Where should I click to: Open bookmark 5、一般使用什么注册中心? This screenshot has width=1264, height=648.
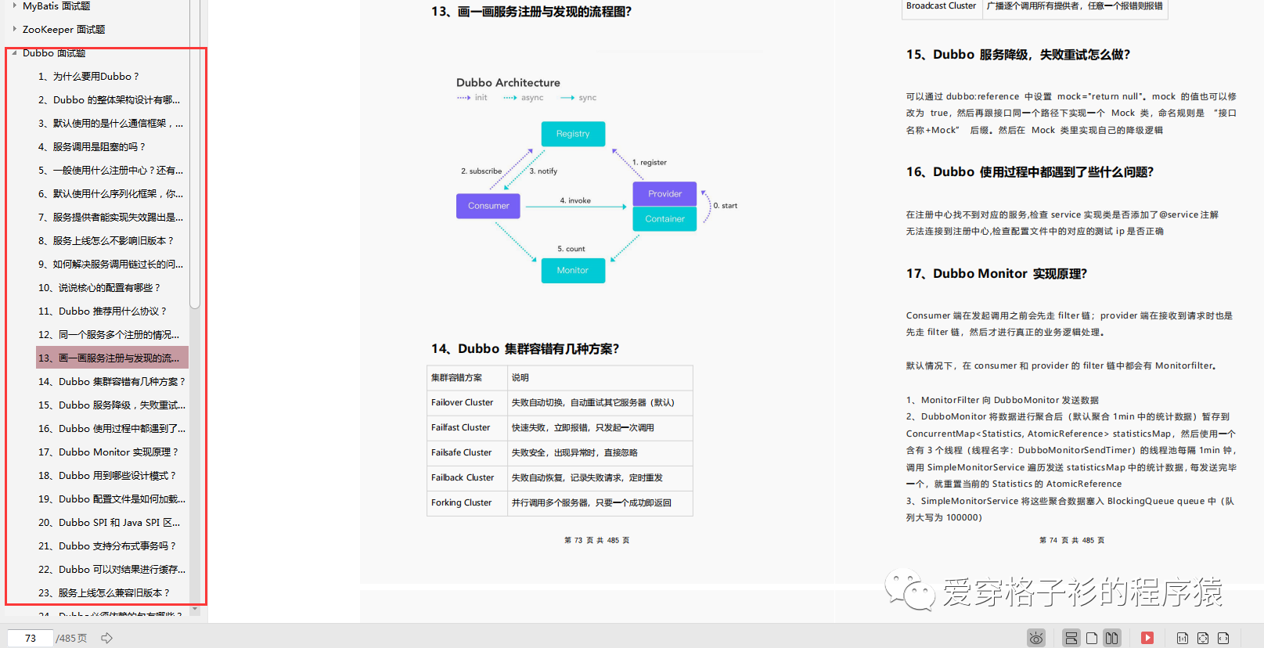click(110, 170)
